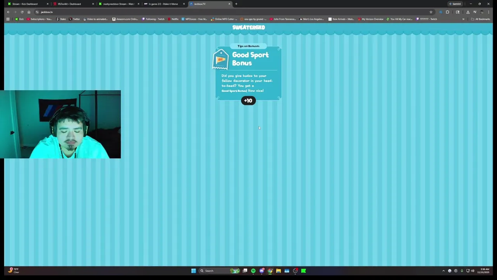The height and width of the screenshot is (280, 497).
Task: Close the Jackbox.TV tab
Action: [x=229, y=4]
